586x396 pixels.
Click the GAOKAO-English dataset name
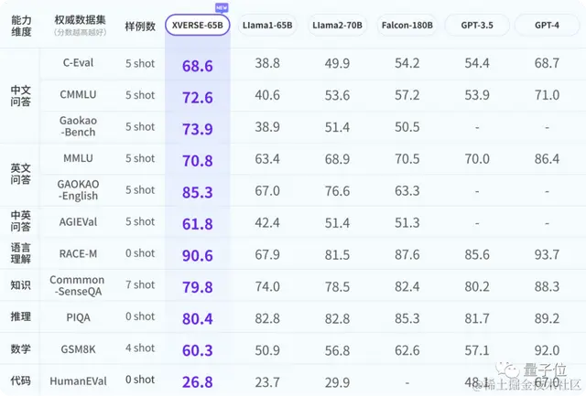78,190
